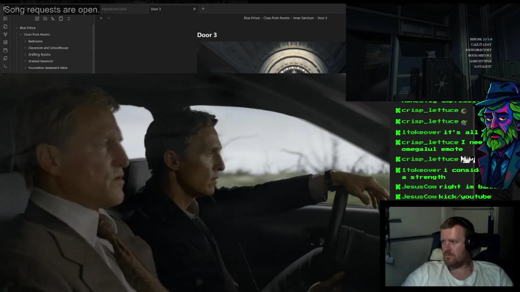
Task: Click the files sidebar icon
Action: (5, 26)
